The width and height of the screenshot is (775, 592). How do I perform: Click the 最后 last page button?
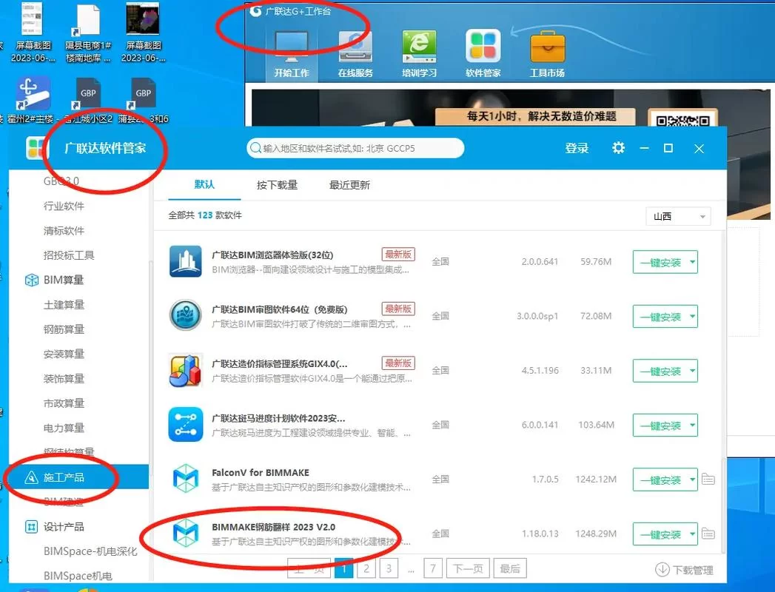tap(510, 568)
